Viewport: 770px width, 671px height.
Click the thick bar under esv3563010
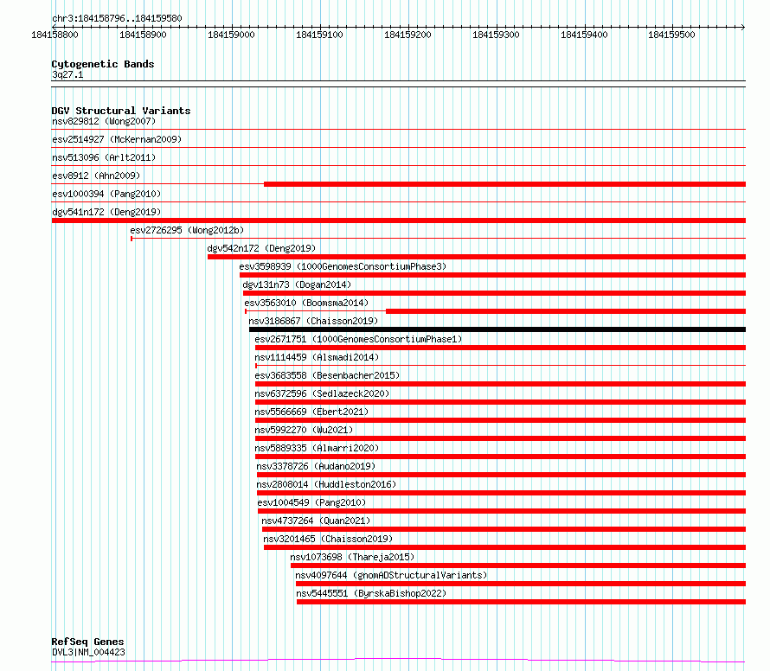point(566,311)
